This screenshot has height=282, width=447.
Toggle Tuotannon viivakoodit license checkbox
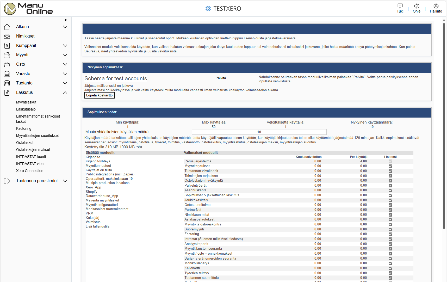(390, 171)
